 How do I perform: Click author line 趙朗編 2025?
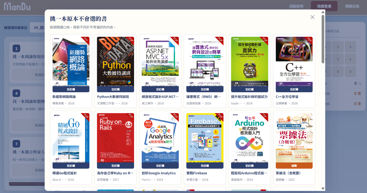[285, 180]
